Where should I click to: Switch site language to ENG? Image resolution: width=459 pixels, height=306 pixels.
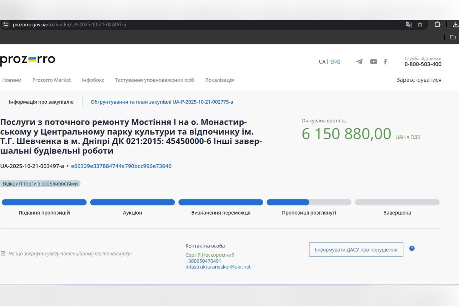coord(335,62)
